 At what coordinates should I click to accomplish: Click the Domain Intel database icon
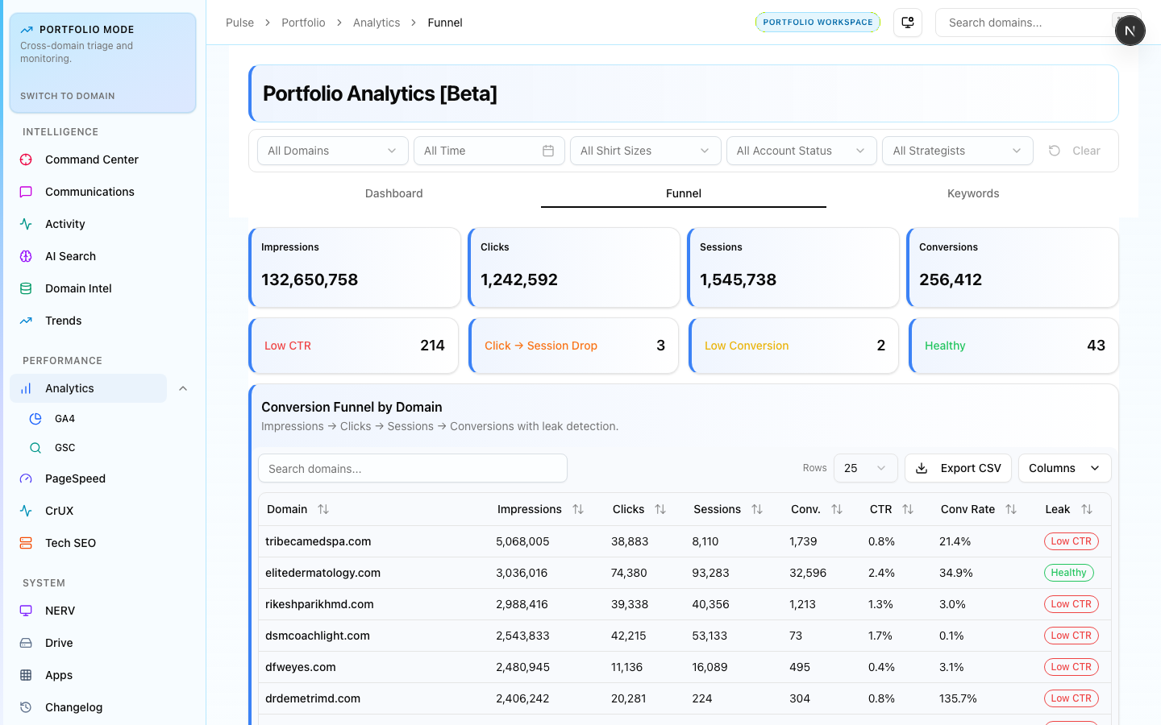26,288
